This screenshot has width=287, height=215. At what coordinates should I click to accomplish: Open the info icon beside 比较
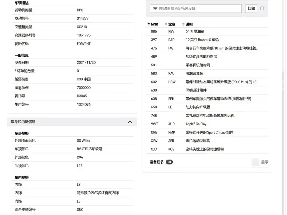[262, 8]
